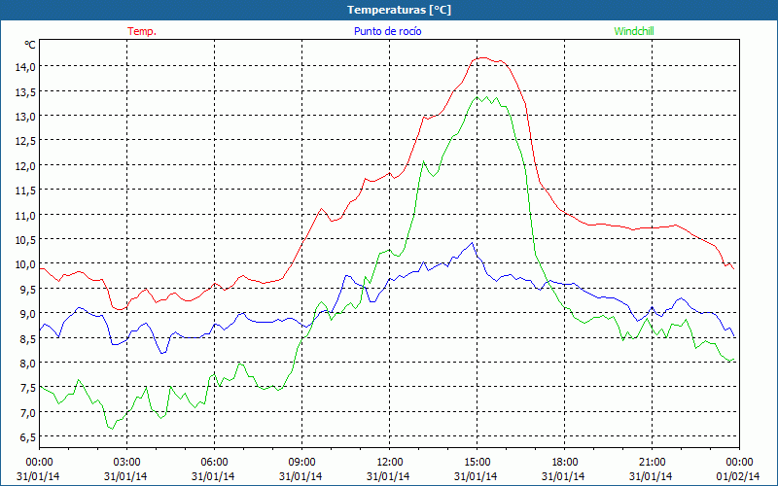Click the 9,5 y-axis value
This screenshot has height=486, width=778.
point(27,289)
